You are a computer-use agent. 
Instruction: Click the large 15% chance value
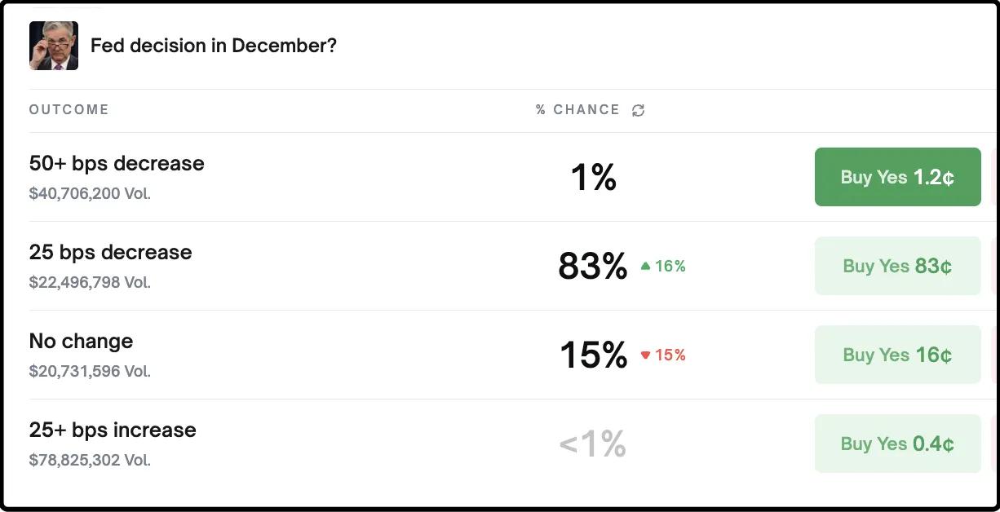pos(593,355)
